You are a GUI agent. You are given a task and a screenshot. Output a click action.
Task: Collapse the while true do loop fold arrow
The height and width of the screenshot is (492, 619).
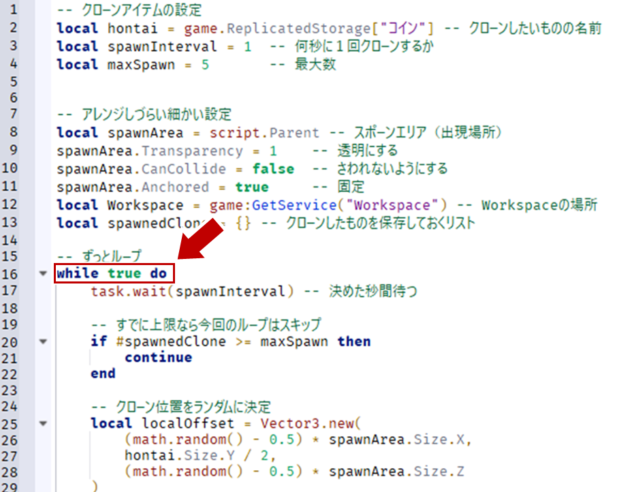(x=43, y=273)
